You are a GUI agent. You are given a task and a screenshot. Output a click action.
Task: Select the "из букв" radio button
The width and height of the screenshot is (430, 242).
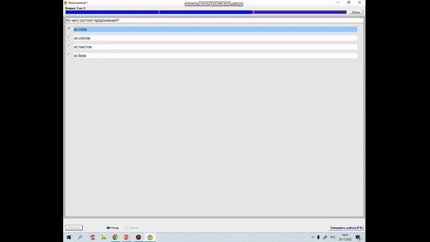coord(69,55)
